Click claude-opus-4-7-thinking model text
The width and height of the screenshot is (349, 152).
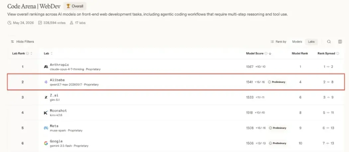click(67, 69)
